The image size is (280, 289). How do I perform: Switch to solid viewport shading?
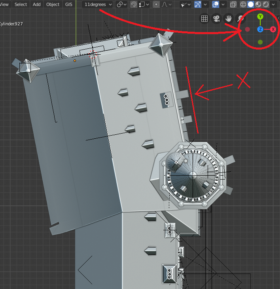click(x=251, y=4)
